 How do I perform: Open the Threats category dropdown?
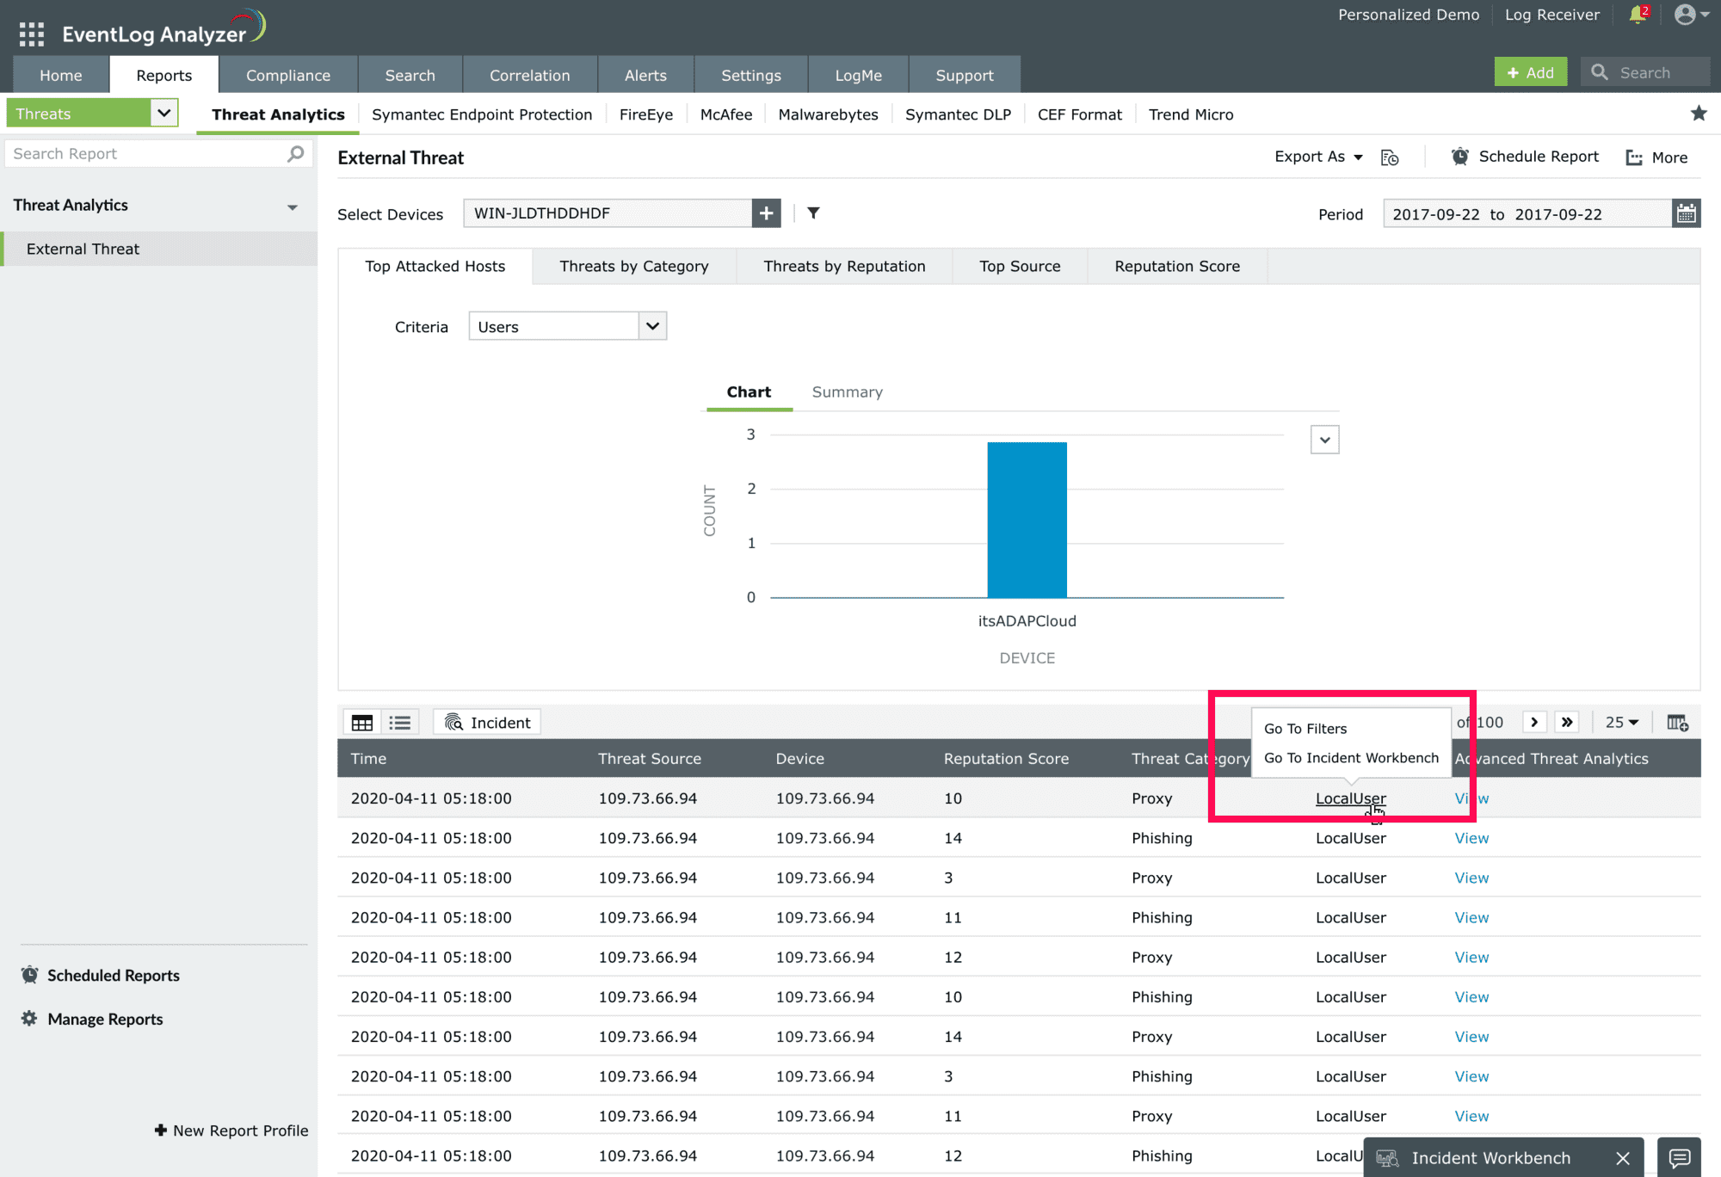(163, 113)
